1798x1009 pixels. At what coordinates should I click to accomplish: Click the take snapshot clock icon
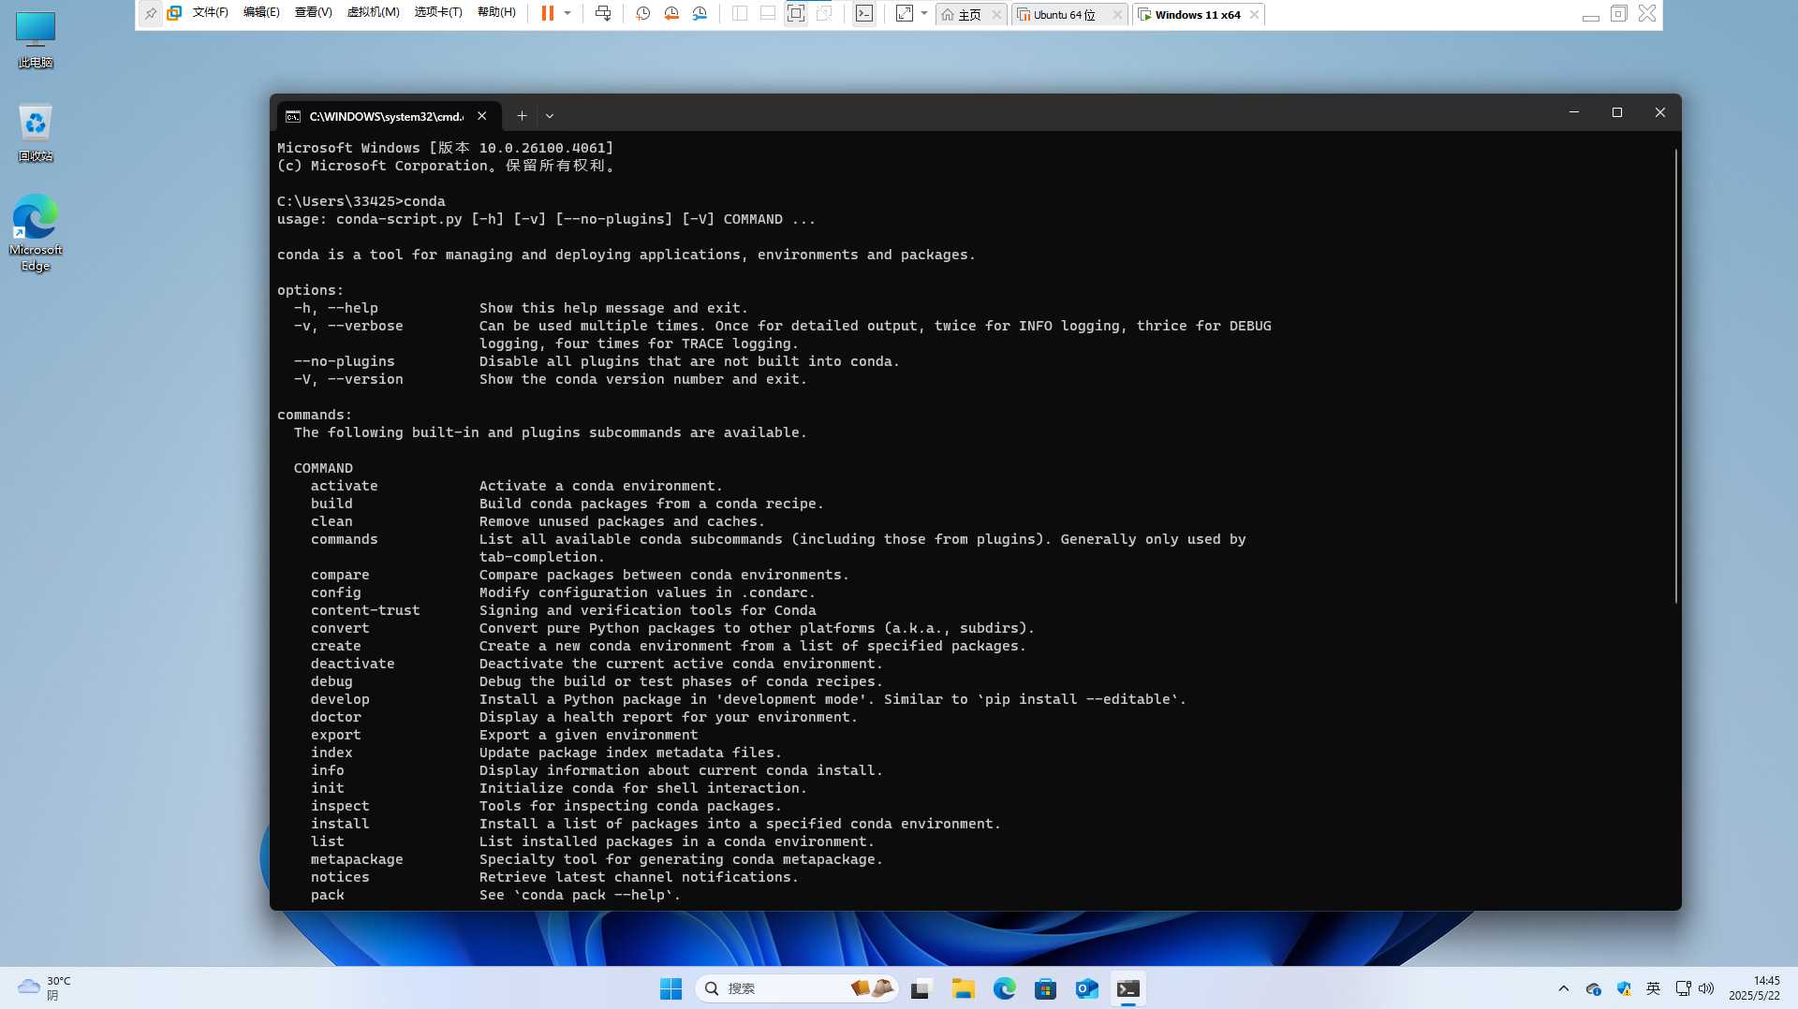(x=642, y=13)
